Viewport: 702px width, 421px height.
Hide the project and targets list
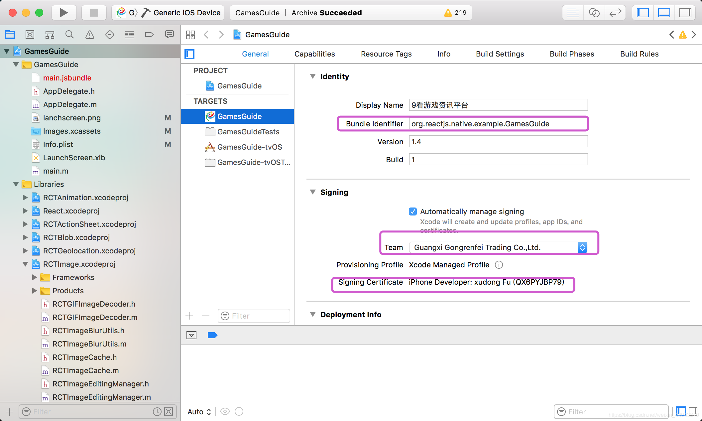tap(189, 54)
